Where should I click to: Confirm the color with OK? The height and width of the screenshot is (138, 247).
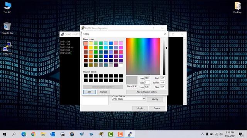click(90, 92)
